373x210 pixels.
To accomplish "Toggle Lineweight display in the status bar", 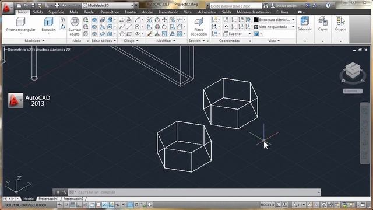I will [x=124, y=205].
